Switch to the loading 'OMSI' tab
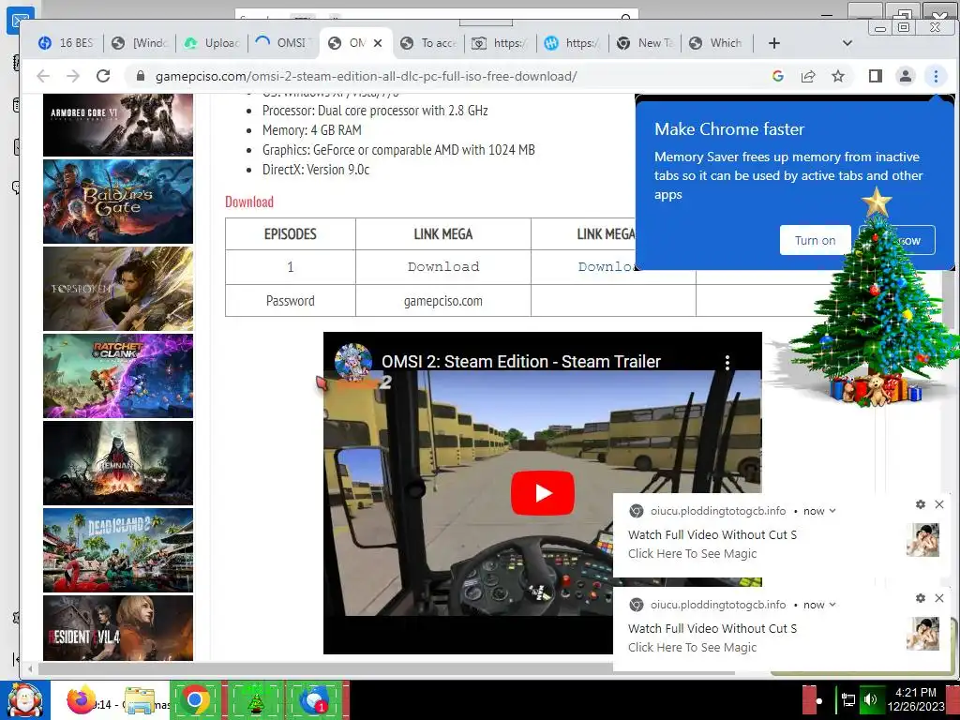 283,43
